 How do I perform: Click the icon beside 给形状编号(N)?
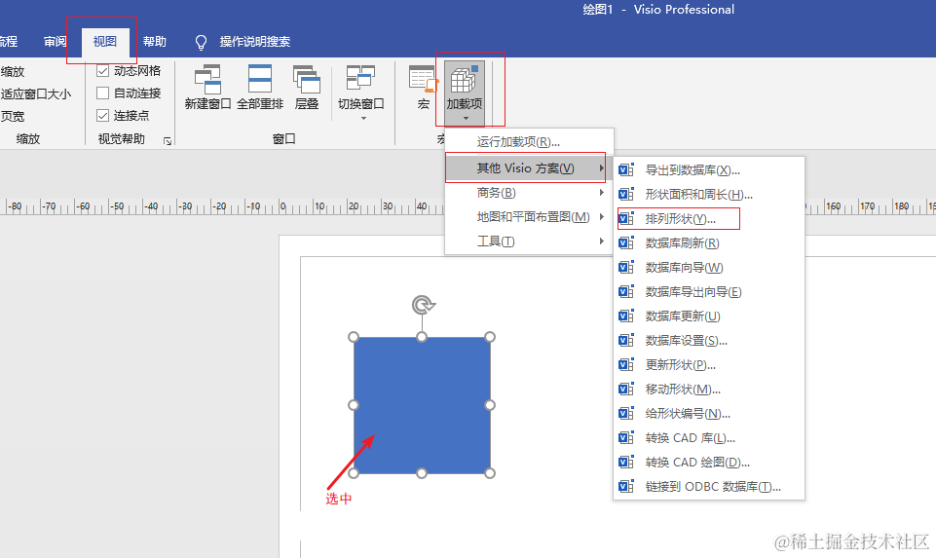tap(626, 414)
